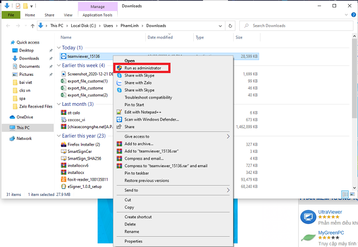Click the Refresh button in address bar

pyautogui.click(x=230, y=26)
